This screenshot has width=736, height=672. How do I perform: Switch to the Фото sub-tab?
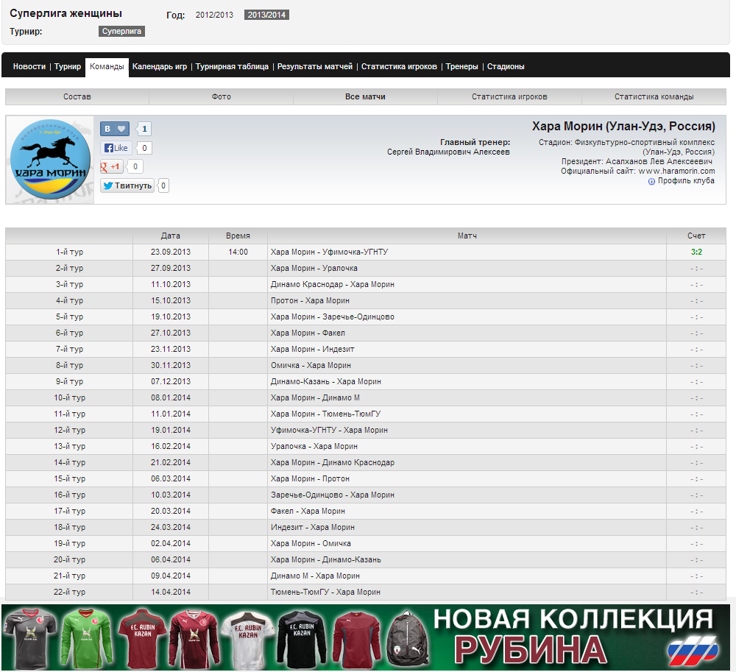221,96
